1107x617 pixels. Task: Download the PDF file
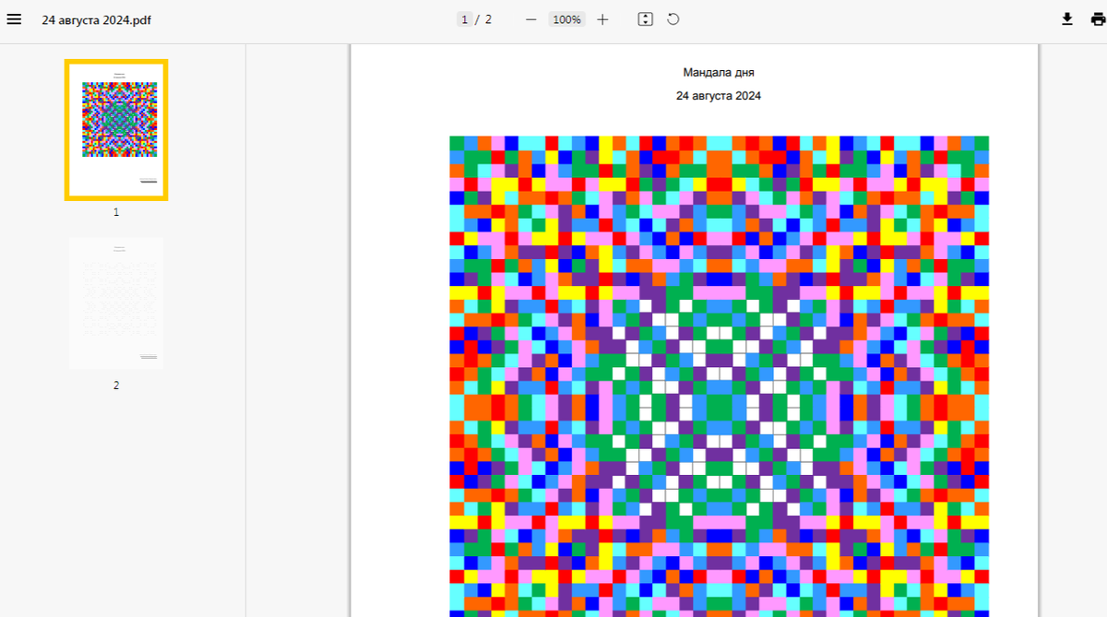click(x=1067, y=19)
